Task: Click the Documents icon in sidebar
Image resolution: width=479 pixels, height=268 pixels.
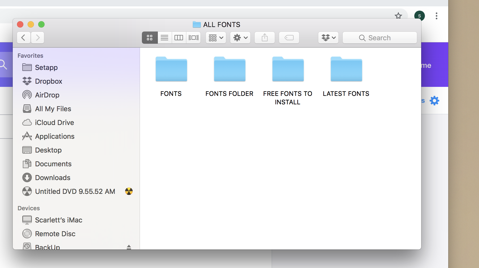Action: [27, 164]
